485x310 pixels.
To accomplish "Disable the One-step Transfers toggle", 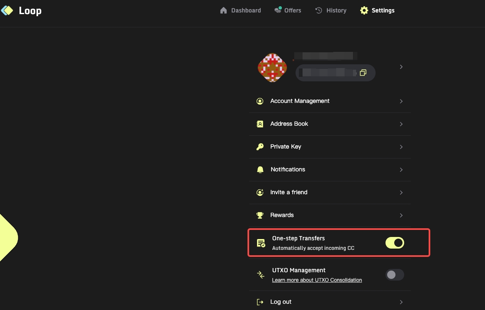I will click(395, 243).
